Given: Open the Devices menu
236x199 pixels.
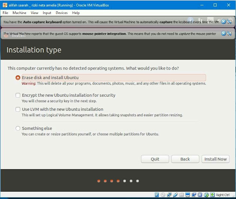Looking at the screenshot, I should [x=62, y=13].
